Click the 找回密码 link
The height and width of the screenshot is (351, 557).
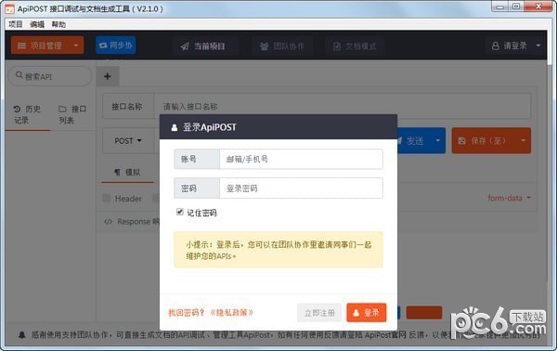pos(186,313)
